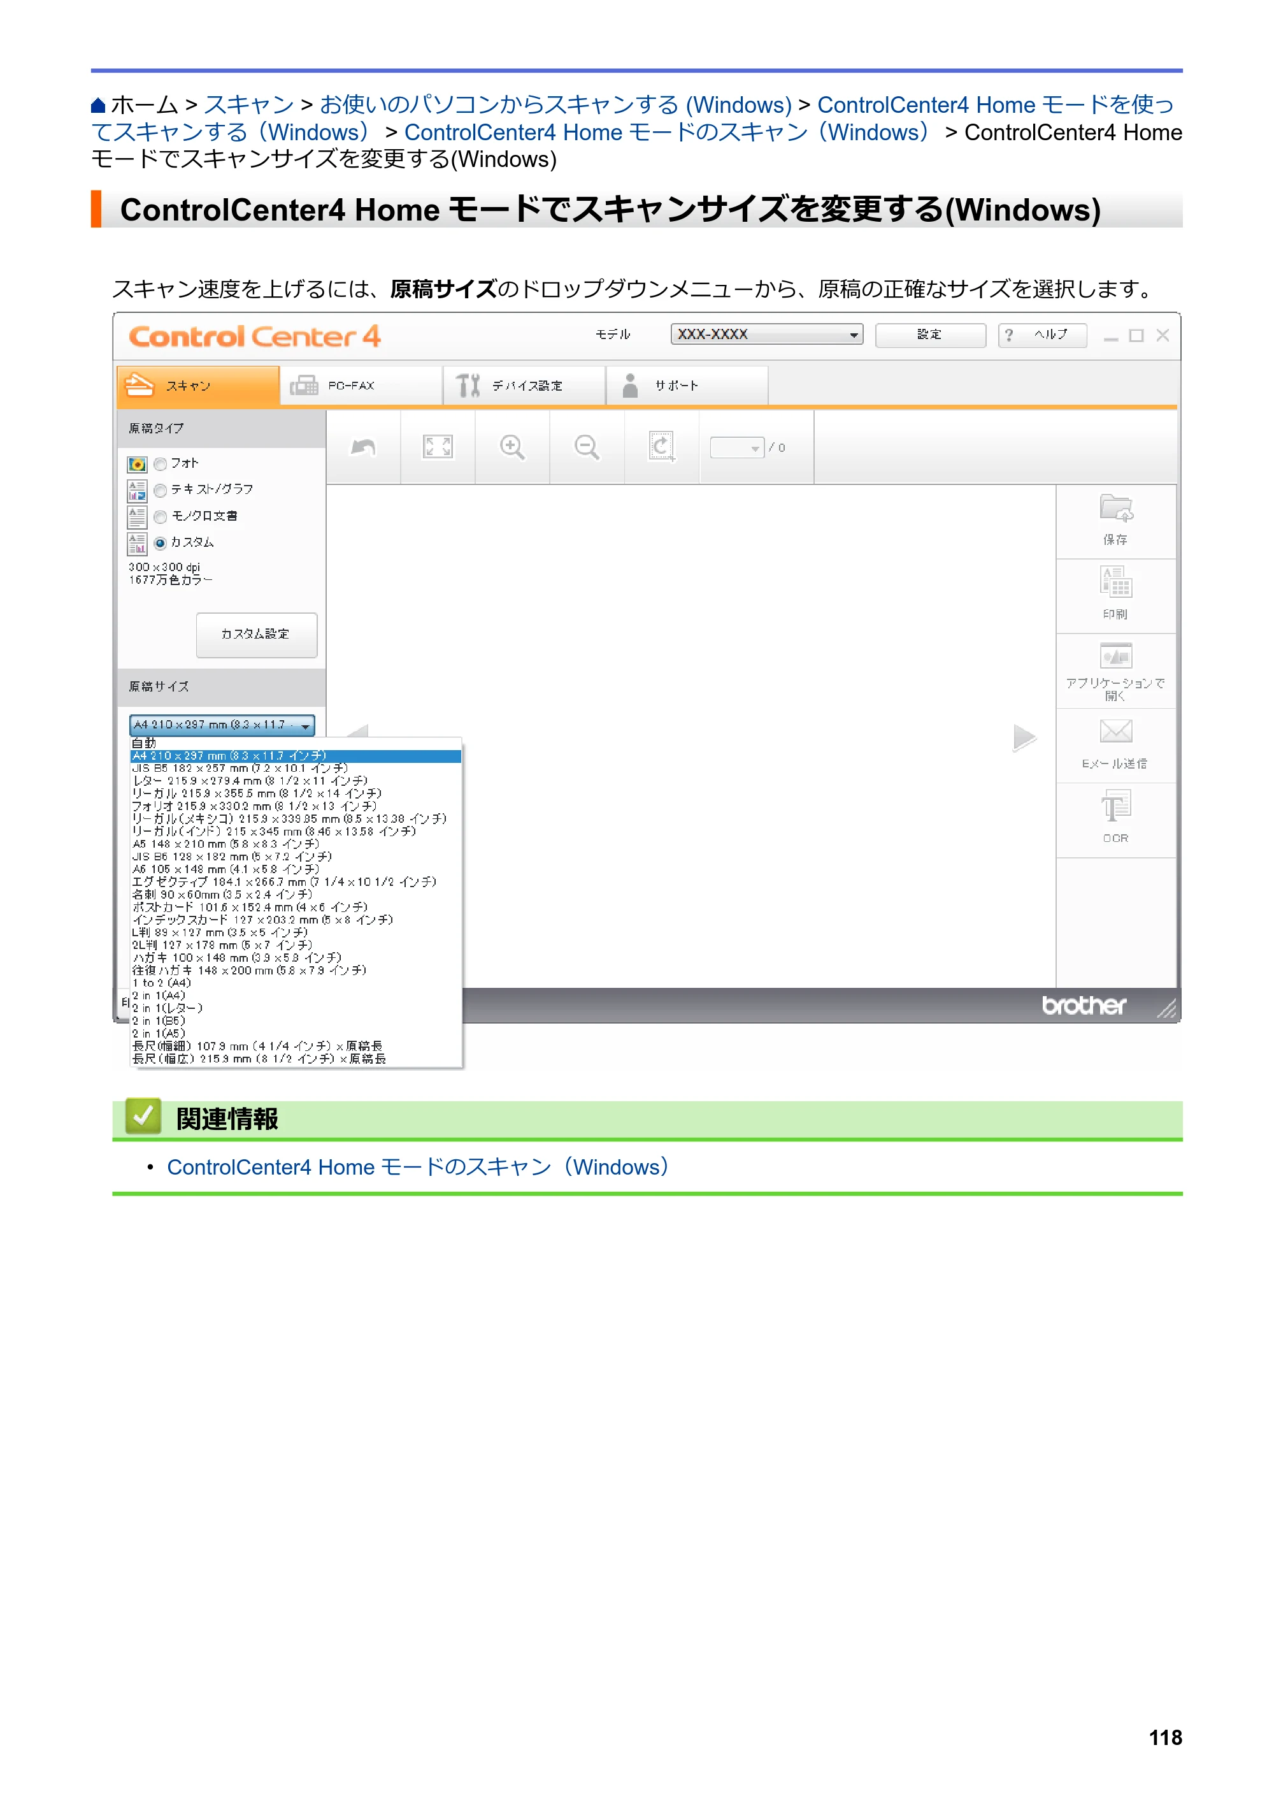Screen dimensions: 1274x1803
Task: Switch to the PC-FAX tab
Action: pos(361,386)
